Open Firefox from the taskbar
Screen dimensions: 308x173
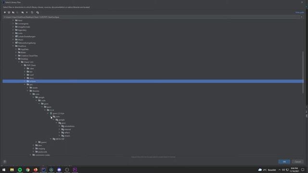(x=36, y=170)
